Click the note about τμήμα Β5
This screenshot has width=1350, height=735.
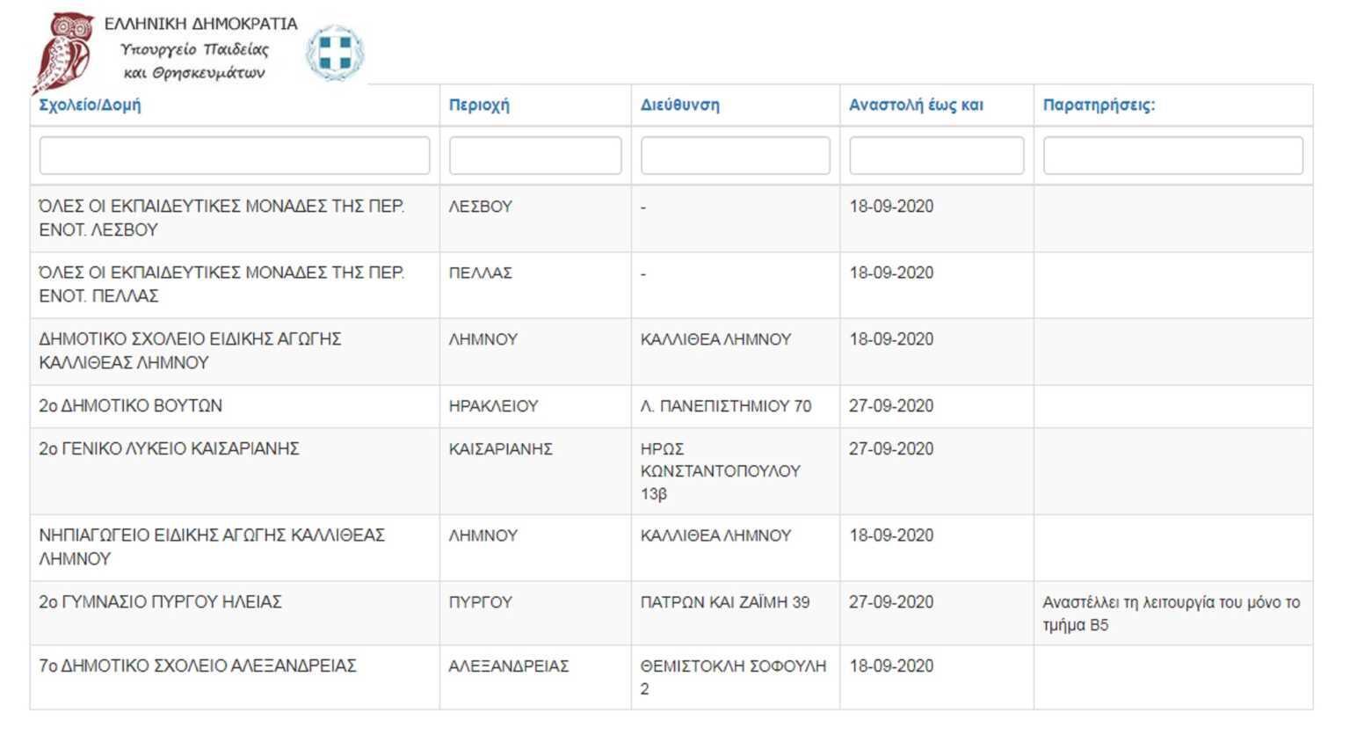[x=1171, y=614]
